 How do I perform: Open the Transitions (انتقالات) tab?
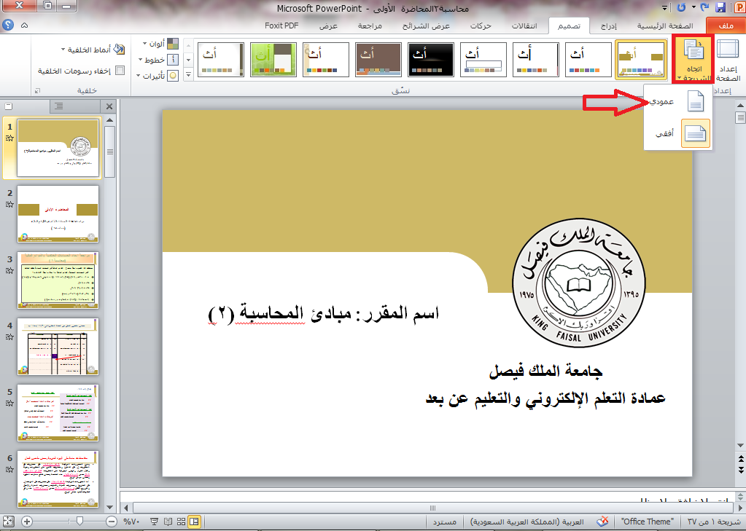(x=524, y=25)
